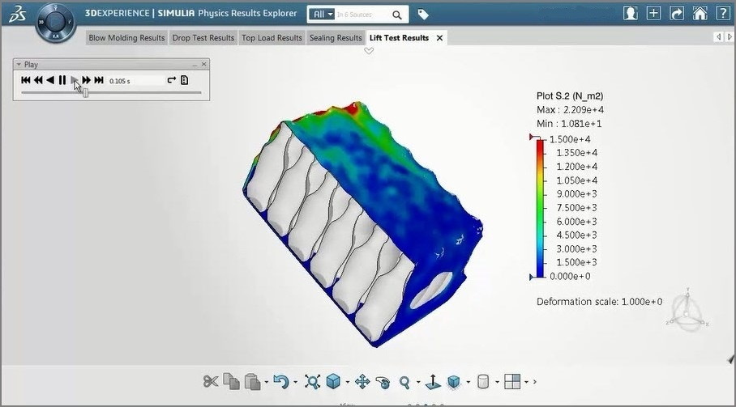Collapse the Play panel triangle
The width and height of the screenshot is (736, 407).
(19, 64)
